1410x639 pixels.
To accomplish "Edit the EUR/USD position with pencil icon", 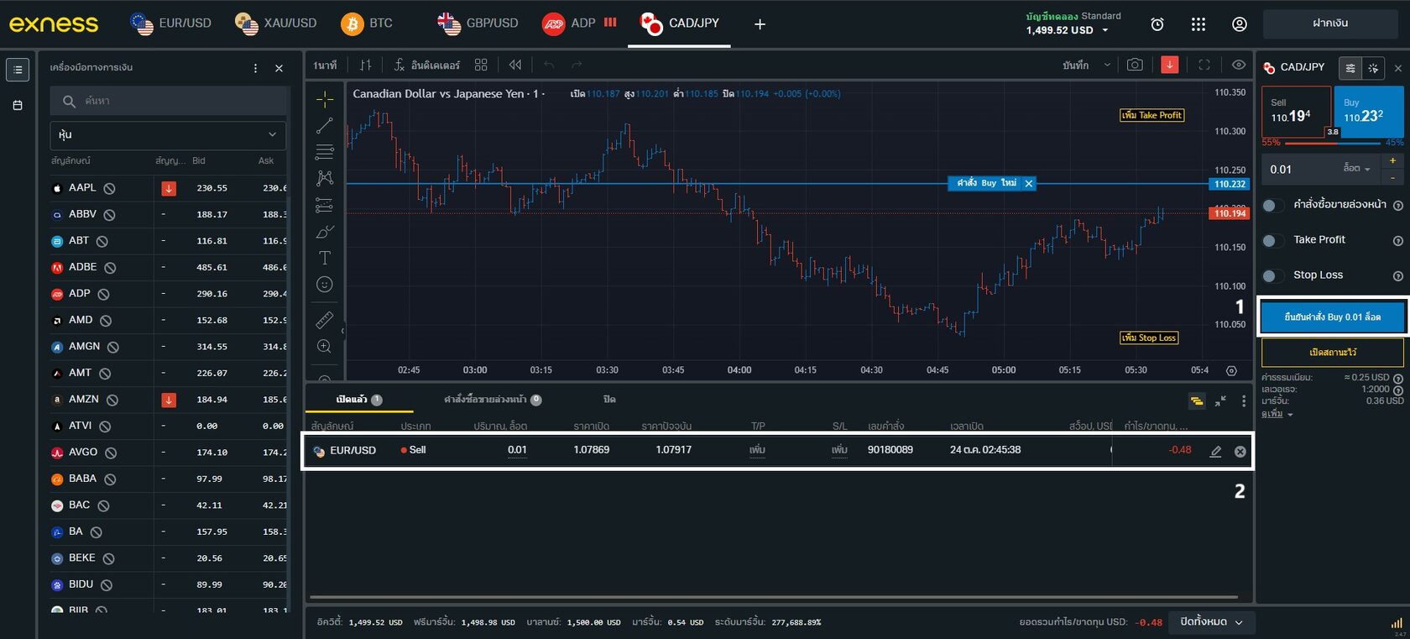I will pos(1215,451).
